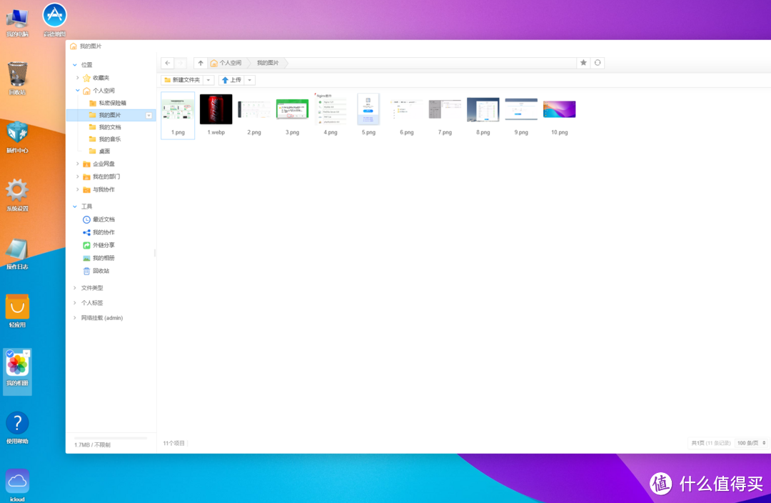Open 最近文档 recent documents

pos(103,219)
